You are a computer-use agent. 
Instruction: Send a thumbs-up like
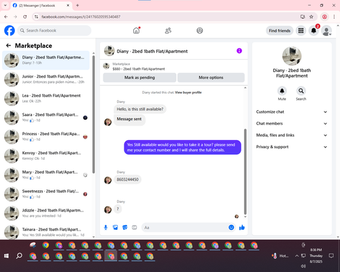(242, 227)
